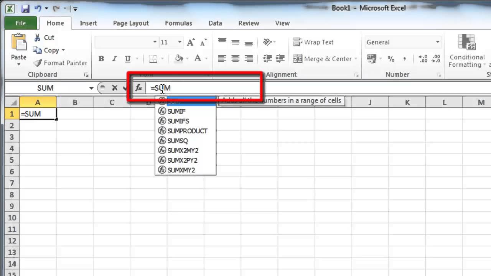
Task: Toggle Bold formatting
Action: [101, 58]
